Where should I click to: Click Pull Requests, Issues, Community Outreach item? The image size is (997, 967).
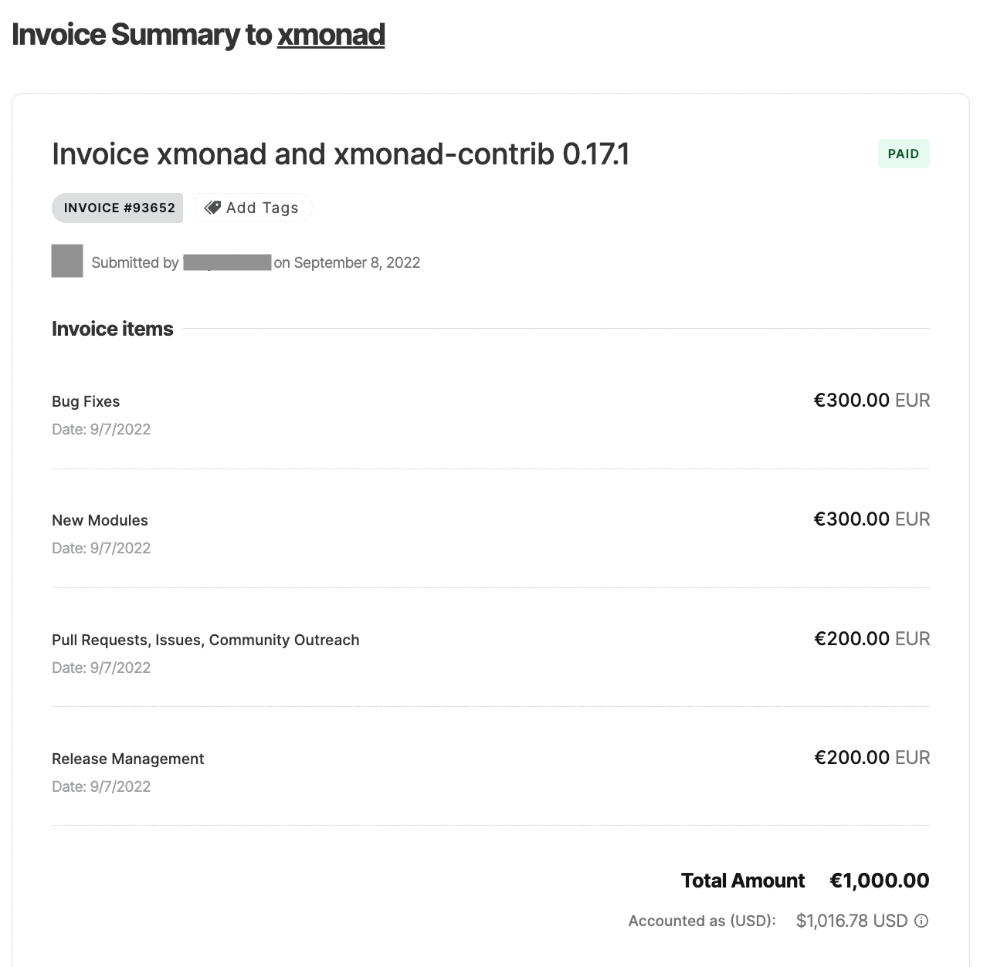click(x=205, y=640)
